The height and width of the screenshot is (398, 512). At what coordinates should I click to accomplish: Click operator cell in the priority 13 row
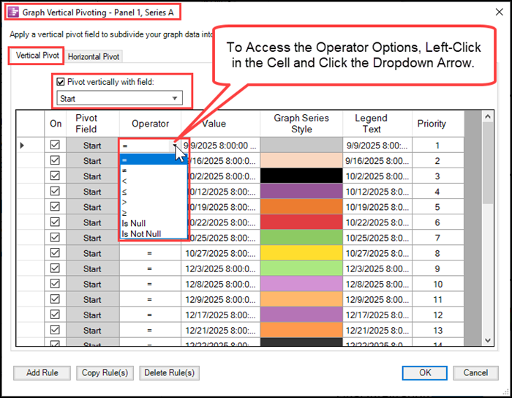[150, 331]
